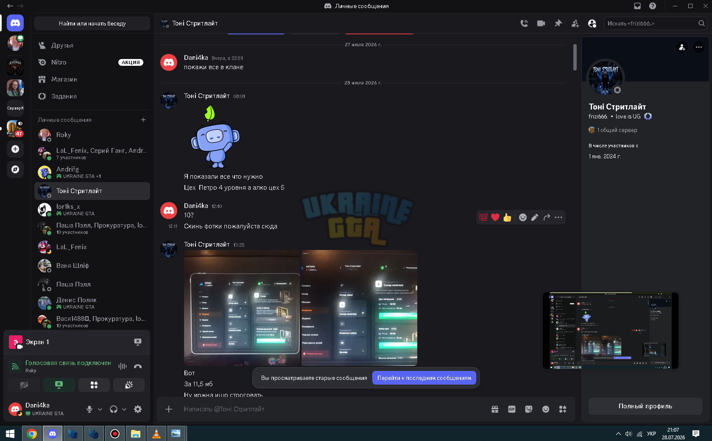Add friends to this direct message
712x441 pixels.
575,23
